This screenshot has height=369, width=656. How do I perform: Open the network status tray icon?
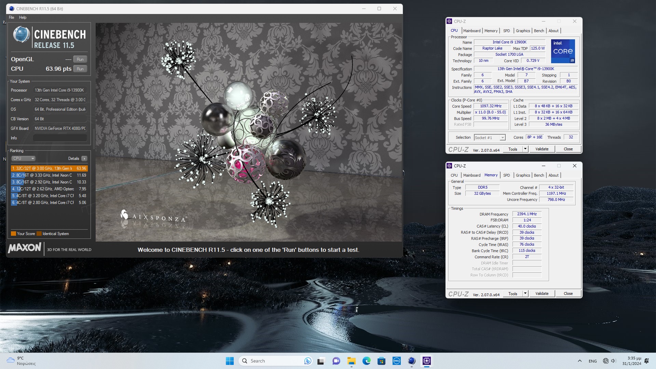coord(606,361)
